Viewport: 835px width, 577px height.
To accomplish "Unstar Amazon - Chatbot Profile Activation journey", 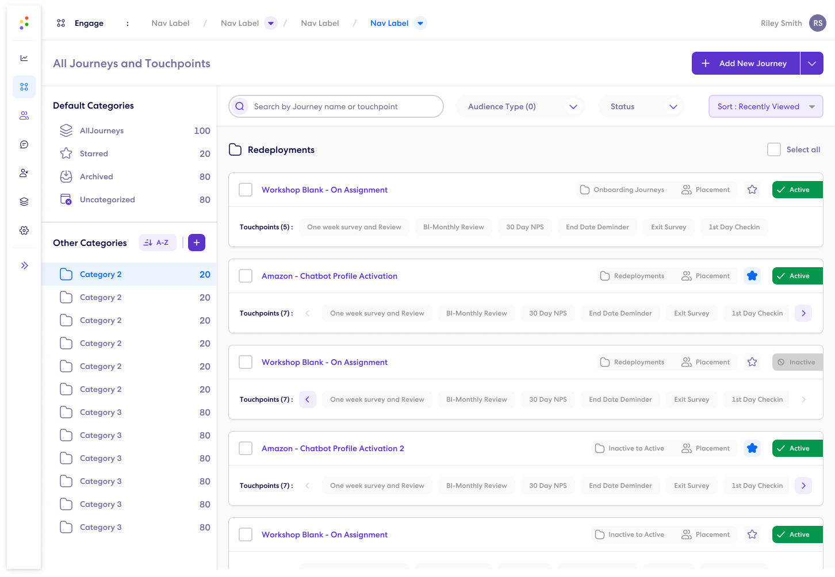I will [752, 276].
